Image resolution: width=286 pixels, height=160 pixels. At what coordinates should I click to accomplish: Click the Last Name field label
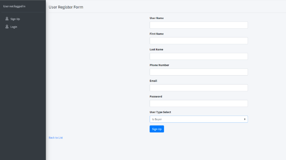(156, 50)
